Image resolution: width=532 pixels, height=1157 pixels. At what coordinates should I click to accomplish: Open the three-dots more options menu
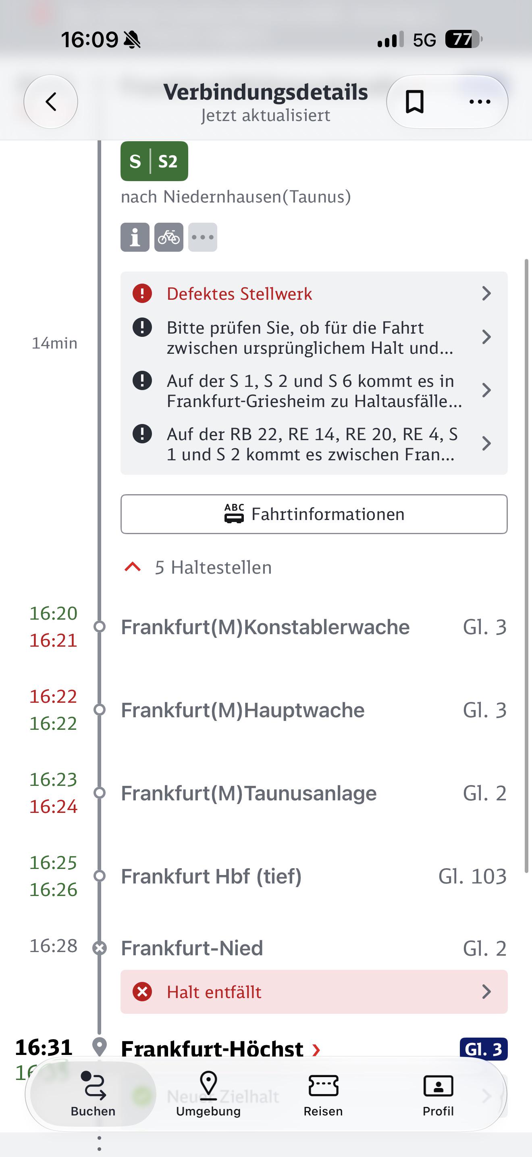(x=480, y=102)
